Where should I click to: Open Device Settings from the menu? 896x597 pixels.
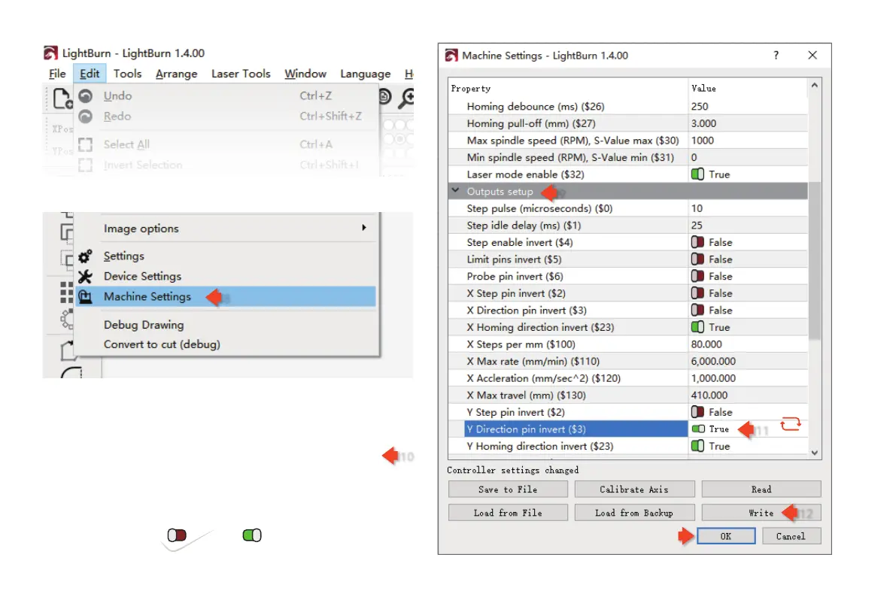227,277
